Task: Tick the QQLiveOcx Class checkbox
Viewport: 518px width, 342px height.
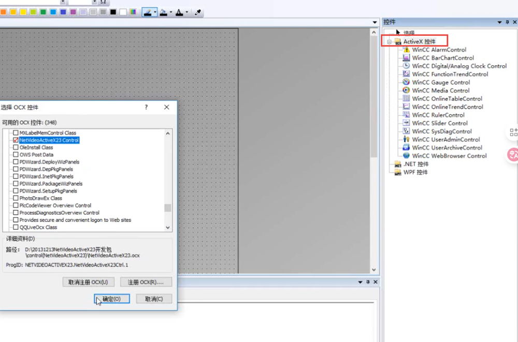Action: 16,227
